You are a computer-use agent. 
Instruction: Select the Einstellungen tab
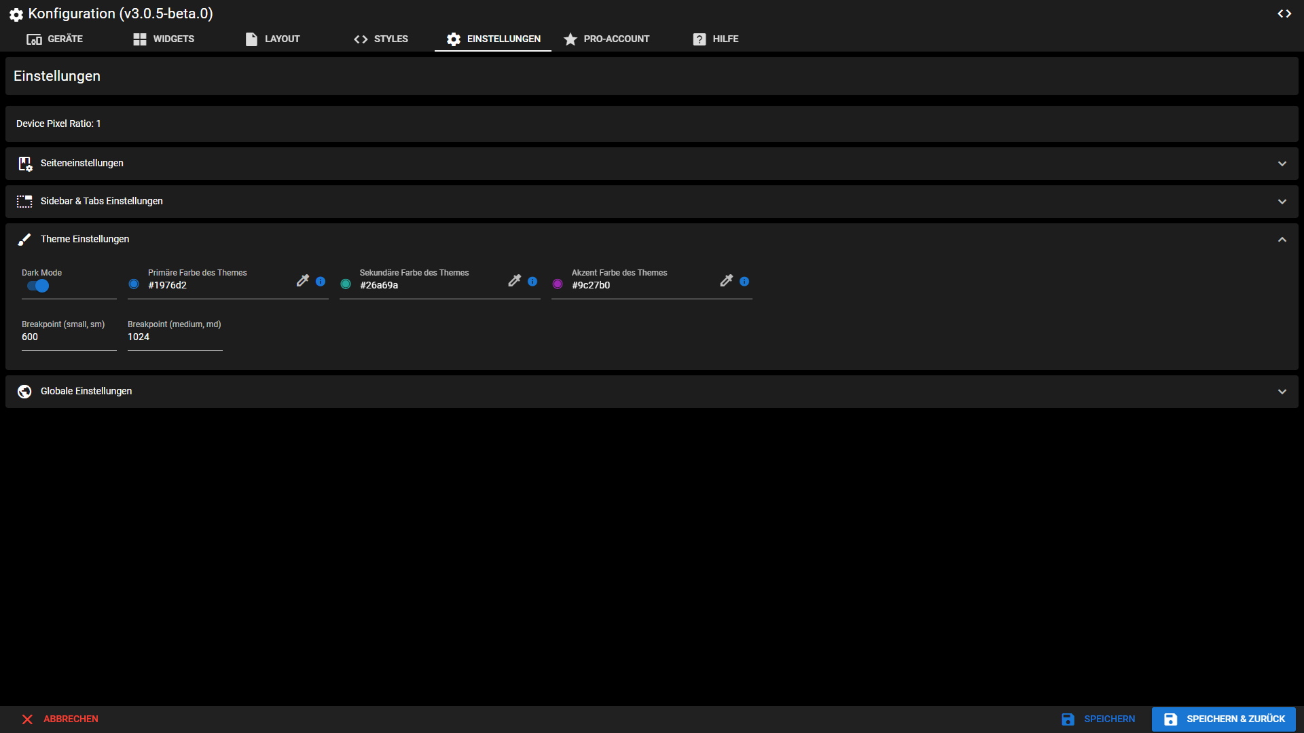click(x=493, y=39)
